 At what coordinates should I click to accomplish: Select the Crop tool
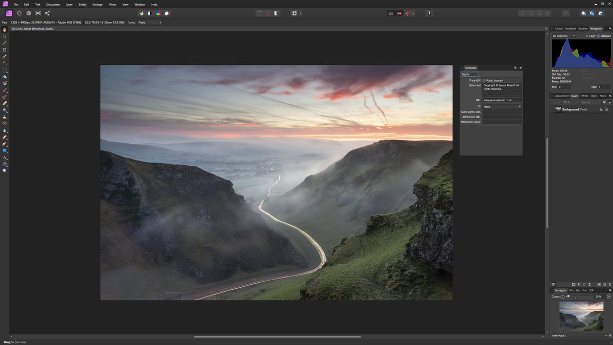click(5, 50)
